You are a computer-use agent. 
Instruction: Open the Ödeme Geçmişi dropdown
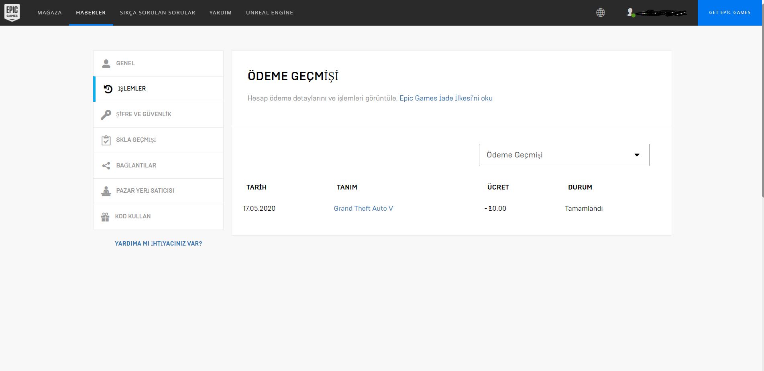[564, 155]
